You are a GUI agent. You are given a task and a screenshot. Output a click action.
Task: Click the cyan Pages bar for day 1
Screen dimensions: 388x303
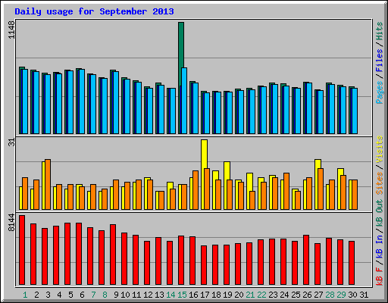(25, 102)
